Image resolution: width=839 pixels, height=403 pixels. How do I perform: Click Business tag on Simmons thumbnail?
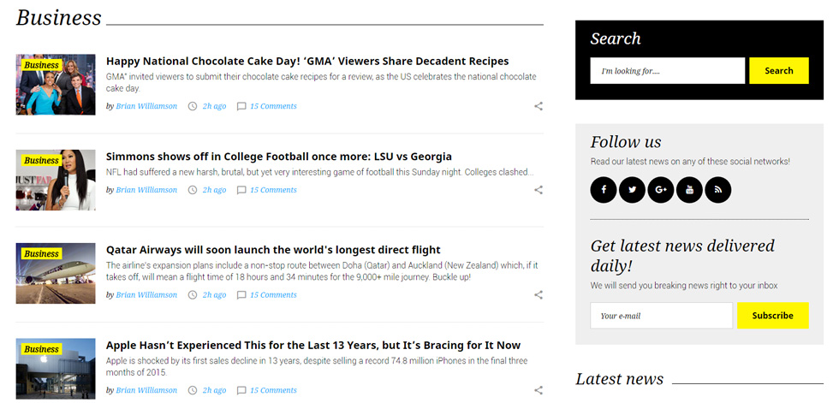coord(42,160)
